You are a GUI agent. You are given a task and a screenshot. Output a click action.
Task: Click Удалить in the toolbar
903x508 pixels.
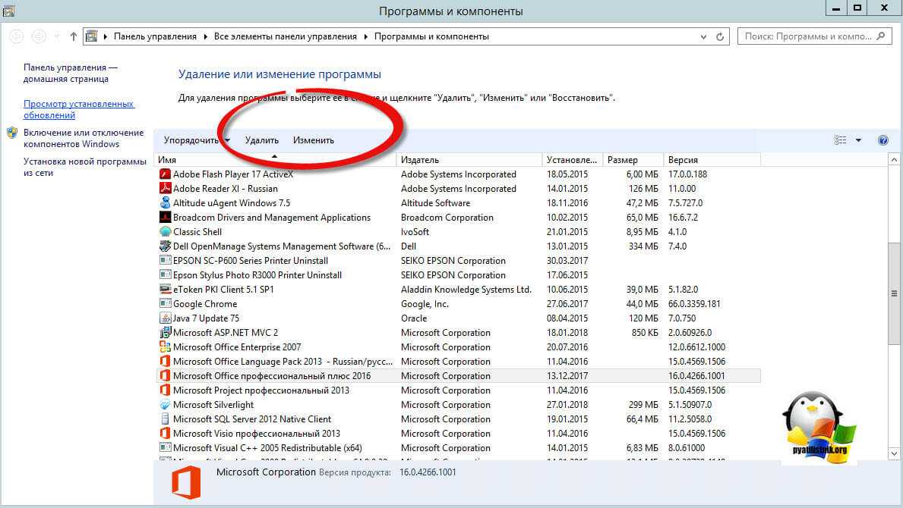coord(262,140)
